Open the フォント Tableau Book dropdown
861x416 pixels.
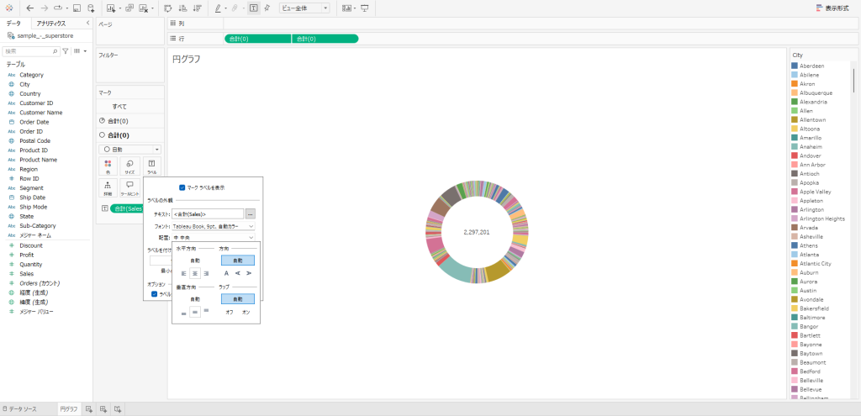pos(214,226)
